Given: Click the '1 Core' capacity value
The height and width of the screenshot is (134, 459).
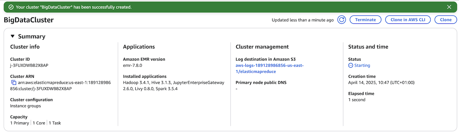Looking at the screenshot, I should coord(39,123).
